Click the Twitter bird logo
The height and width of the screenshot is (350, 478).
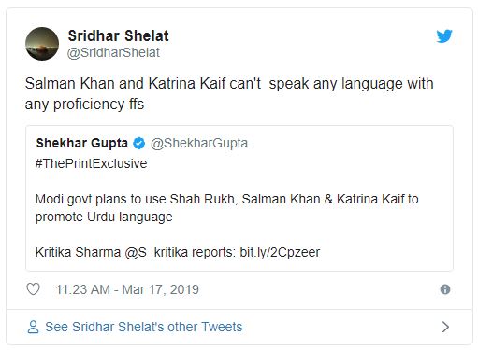point(444,36)
